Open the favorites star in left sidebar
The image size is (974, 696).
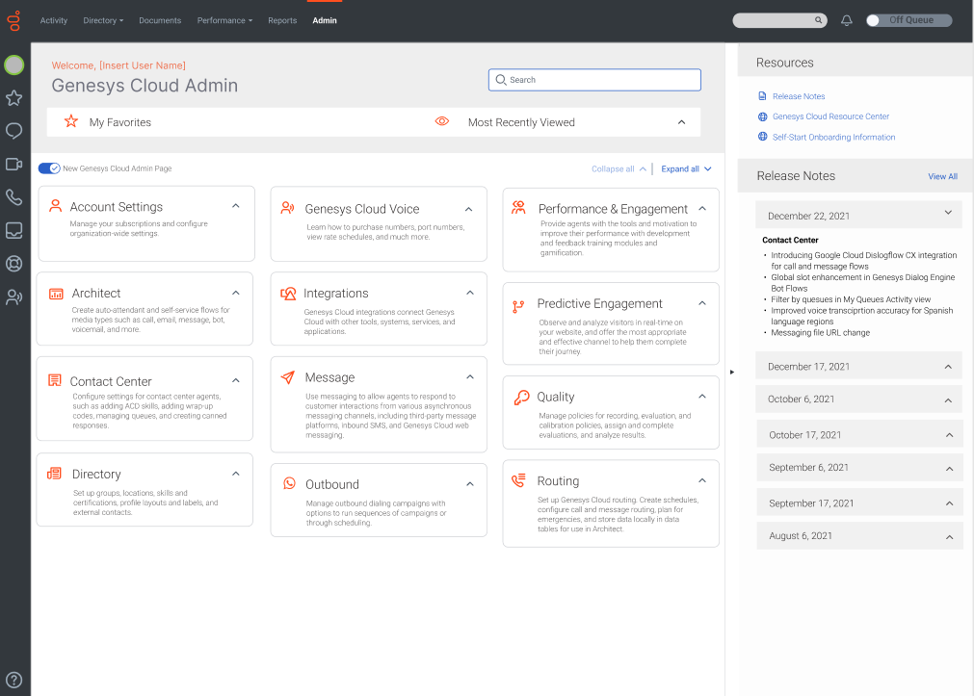tap(14, 98)
